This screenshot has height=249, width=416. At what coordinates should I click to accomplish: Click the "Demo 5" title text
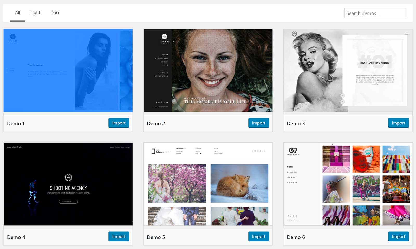click(x=156, y=237)
